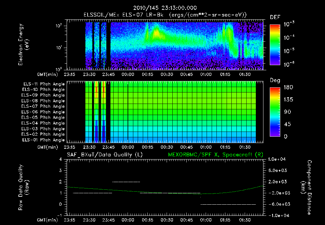This screenshot has height=225, width=325.
Task: Click the DEF color bar title
Action: point(275,17)
